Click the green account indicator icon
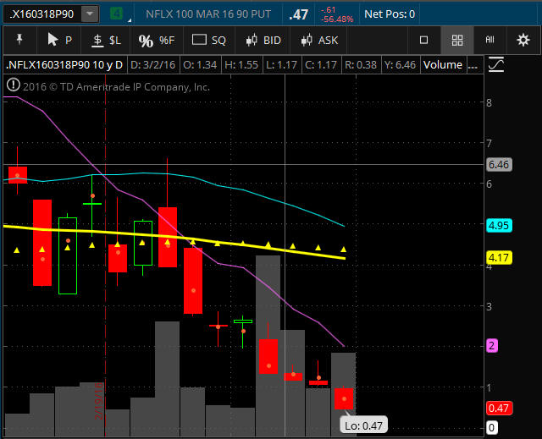Screen dimensions: 542x439 click(x=117, y=14)
